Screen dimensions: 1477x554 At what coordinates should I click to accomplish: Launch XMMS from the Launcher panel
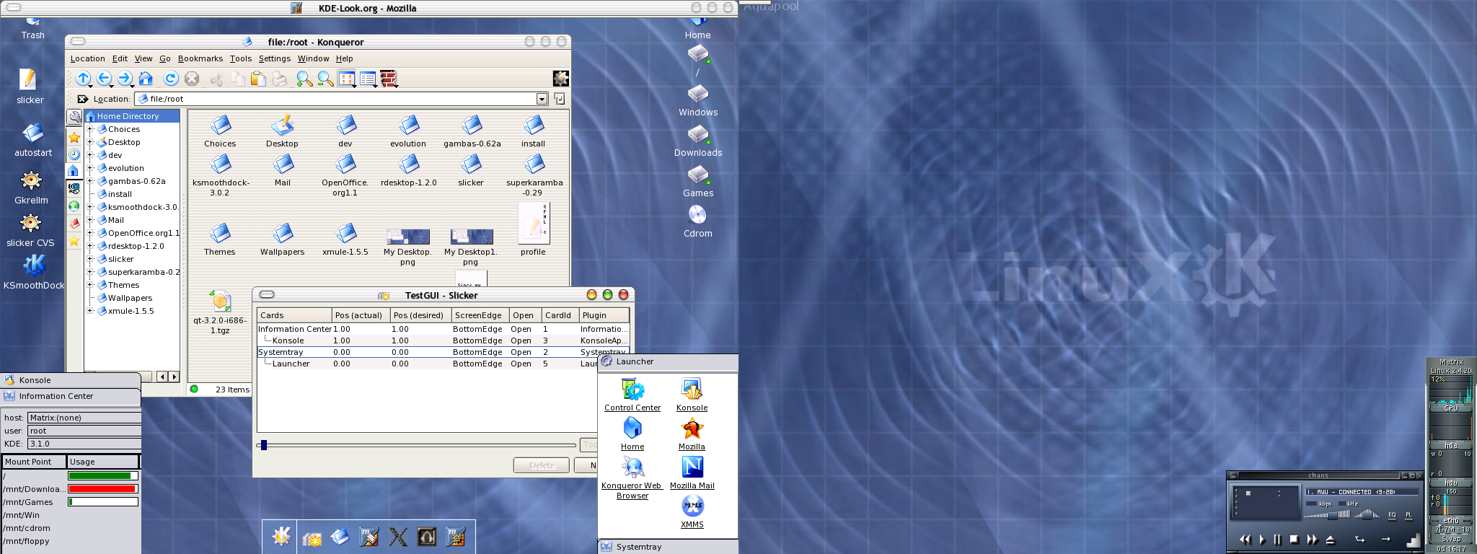point(692,511)
